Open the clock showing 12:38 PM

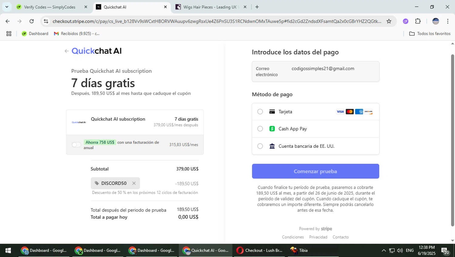(x=426, y=250)
